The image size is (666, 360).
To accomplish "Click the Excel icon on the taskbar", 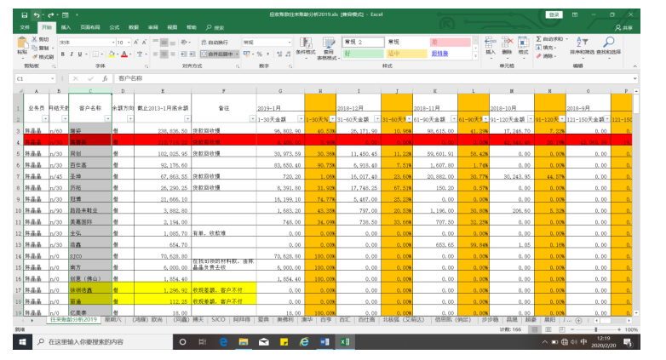I will click(x=345, y=342).
